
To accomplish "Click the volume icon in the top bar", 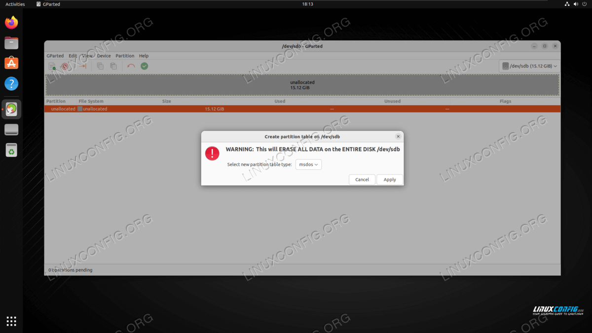I will coord(576,4).
